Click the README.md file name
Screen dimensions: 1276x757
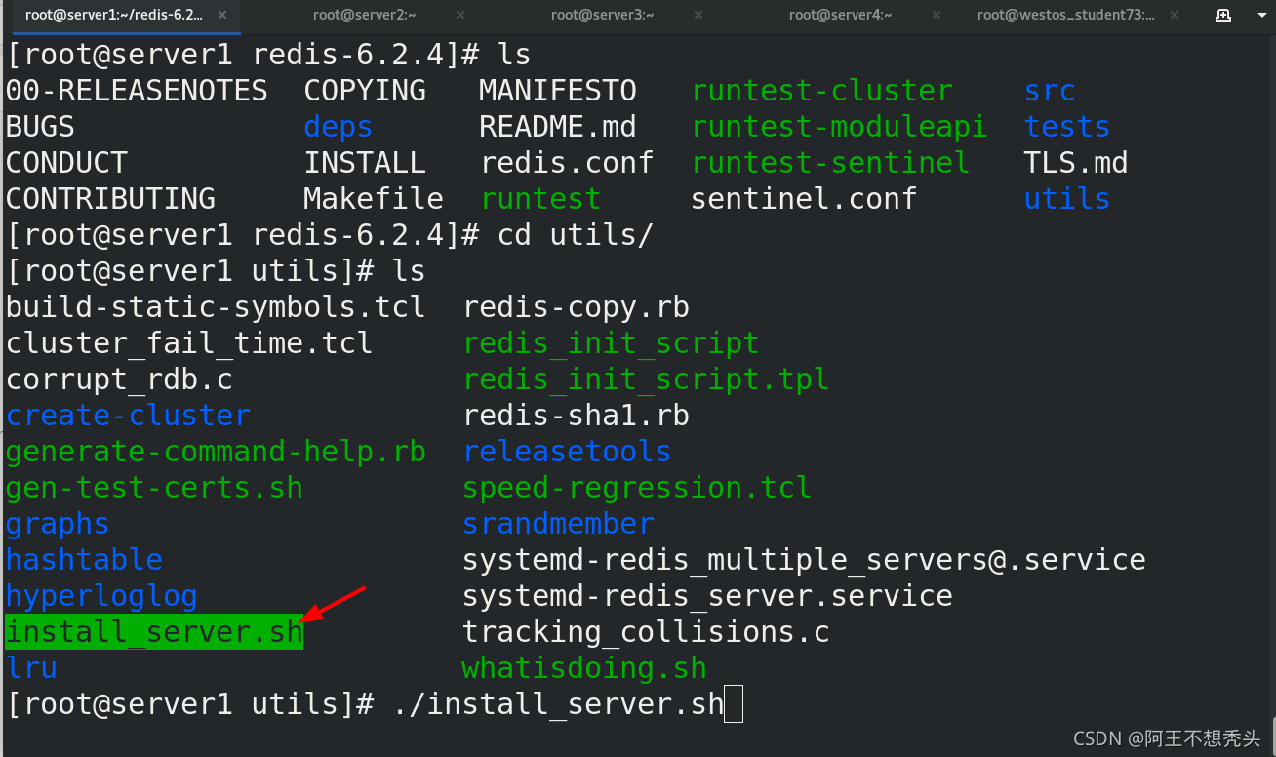click(558, 127)
